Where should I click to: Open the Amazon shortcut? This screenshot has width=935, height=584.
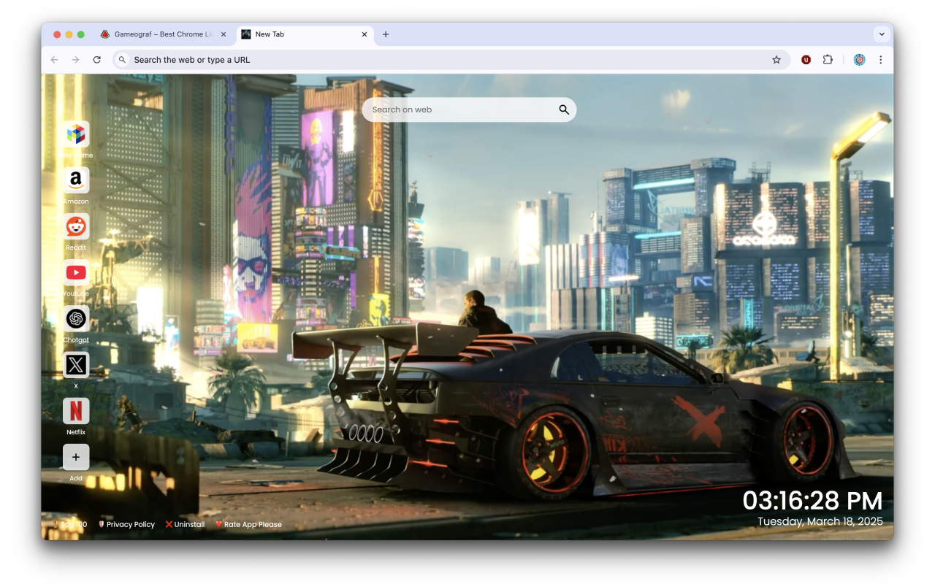tap(76, 180)
